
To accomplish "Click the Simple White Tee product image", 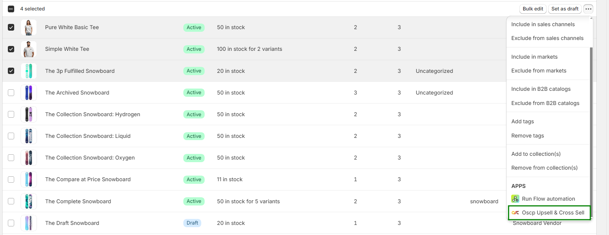I will point(29,49).
